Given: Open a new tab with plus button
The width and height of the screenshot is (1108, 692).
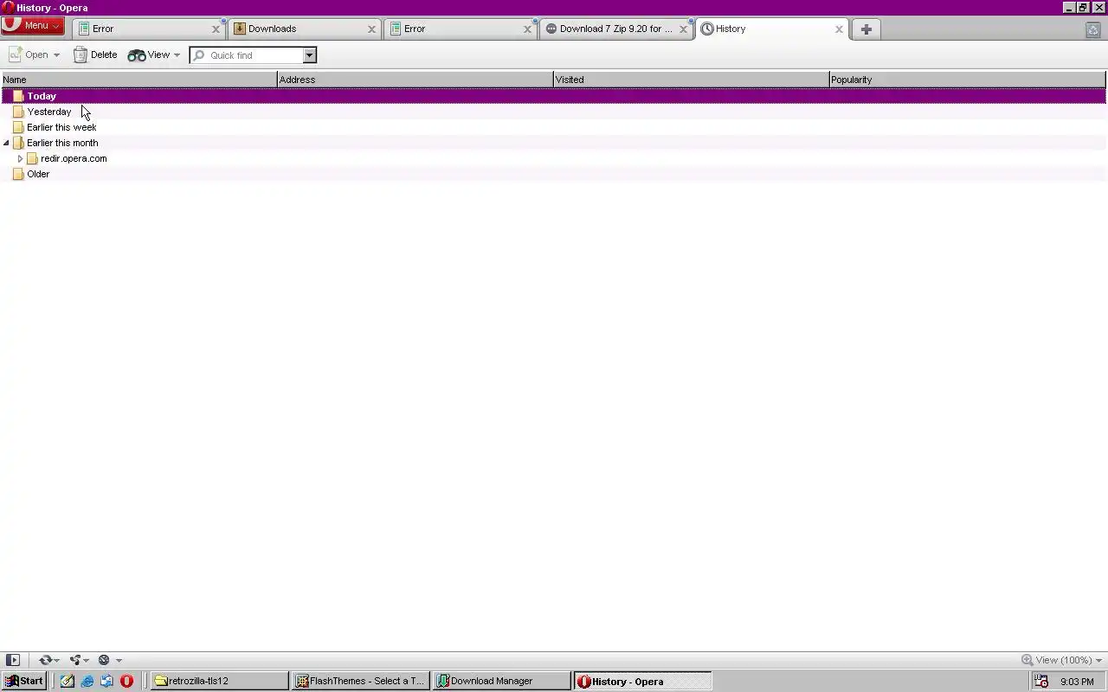Looking at the screenshot, I should [866, 29].
